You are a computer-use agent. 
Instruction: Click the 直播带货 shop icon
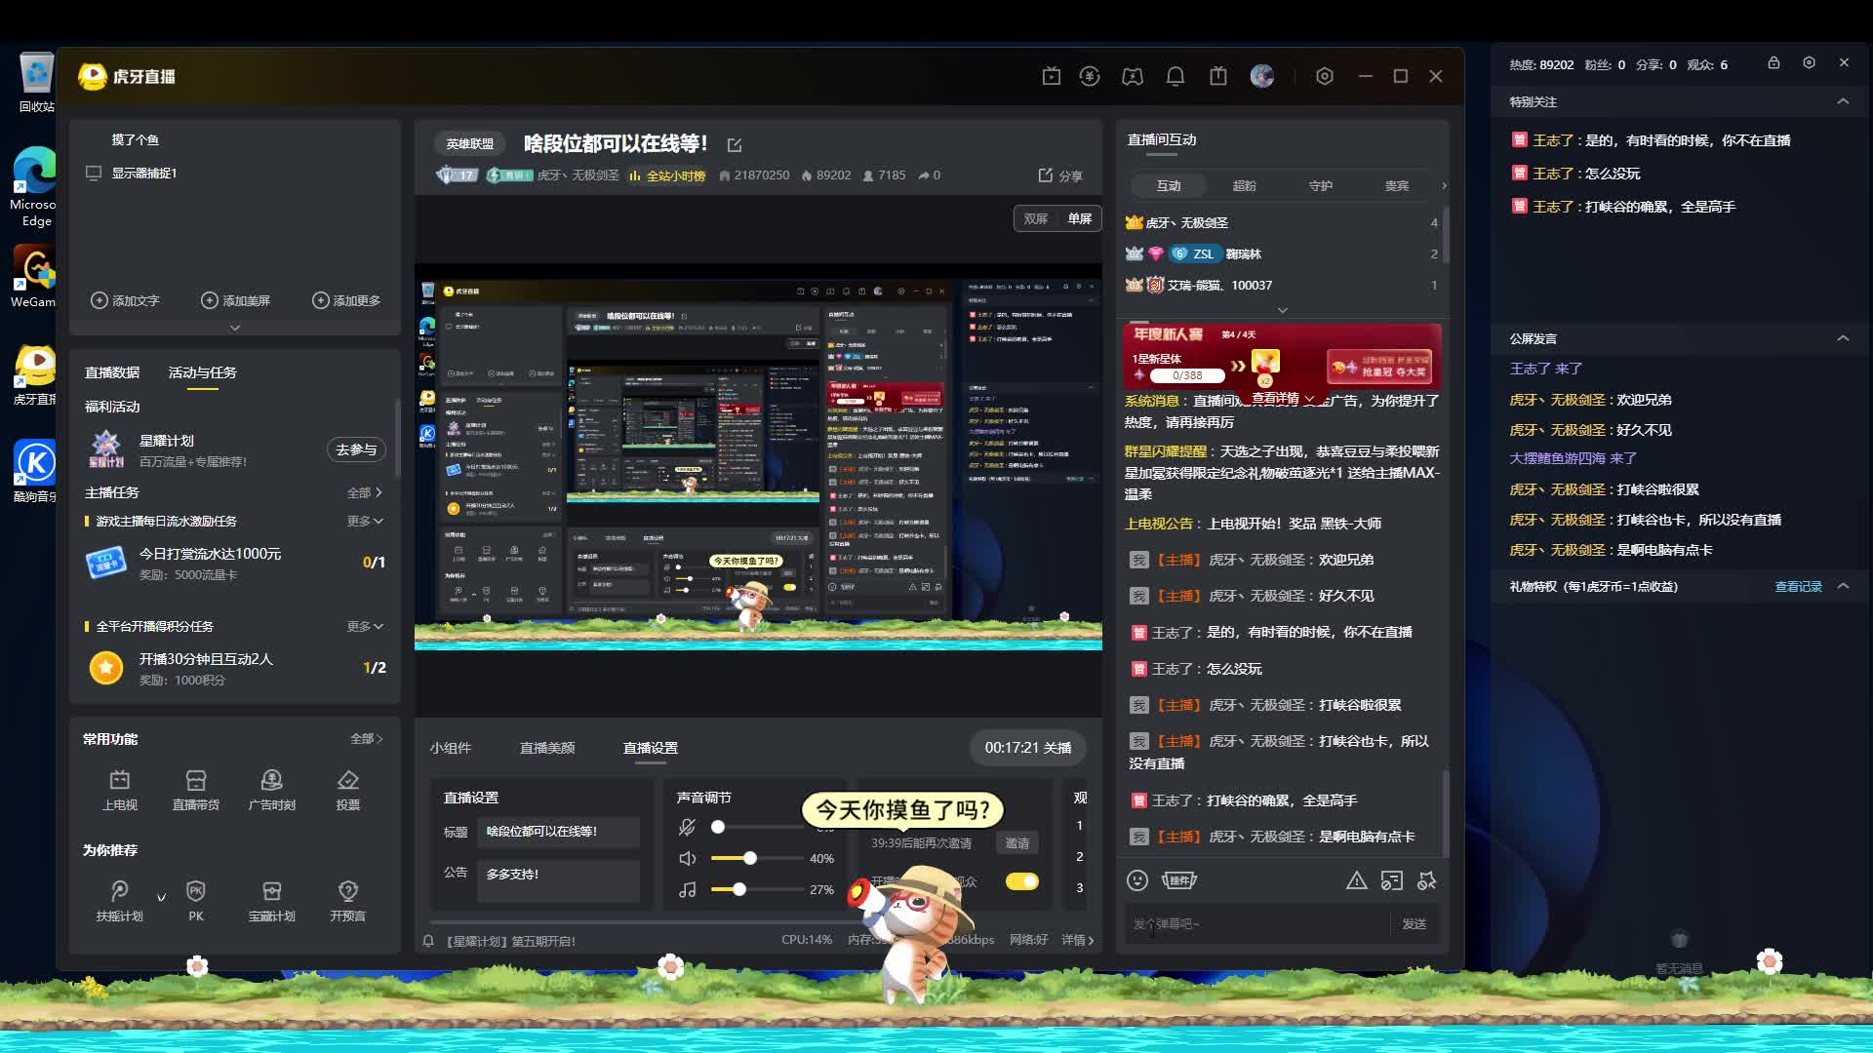pos(195,781)
